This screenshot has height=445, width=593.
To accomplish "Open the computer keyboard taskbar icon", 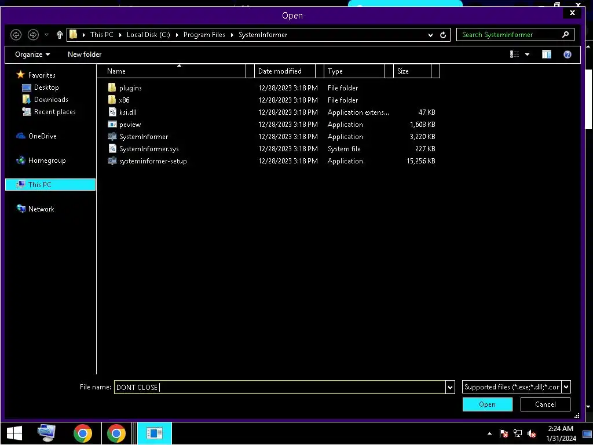I will click(47, 433).
